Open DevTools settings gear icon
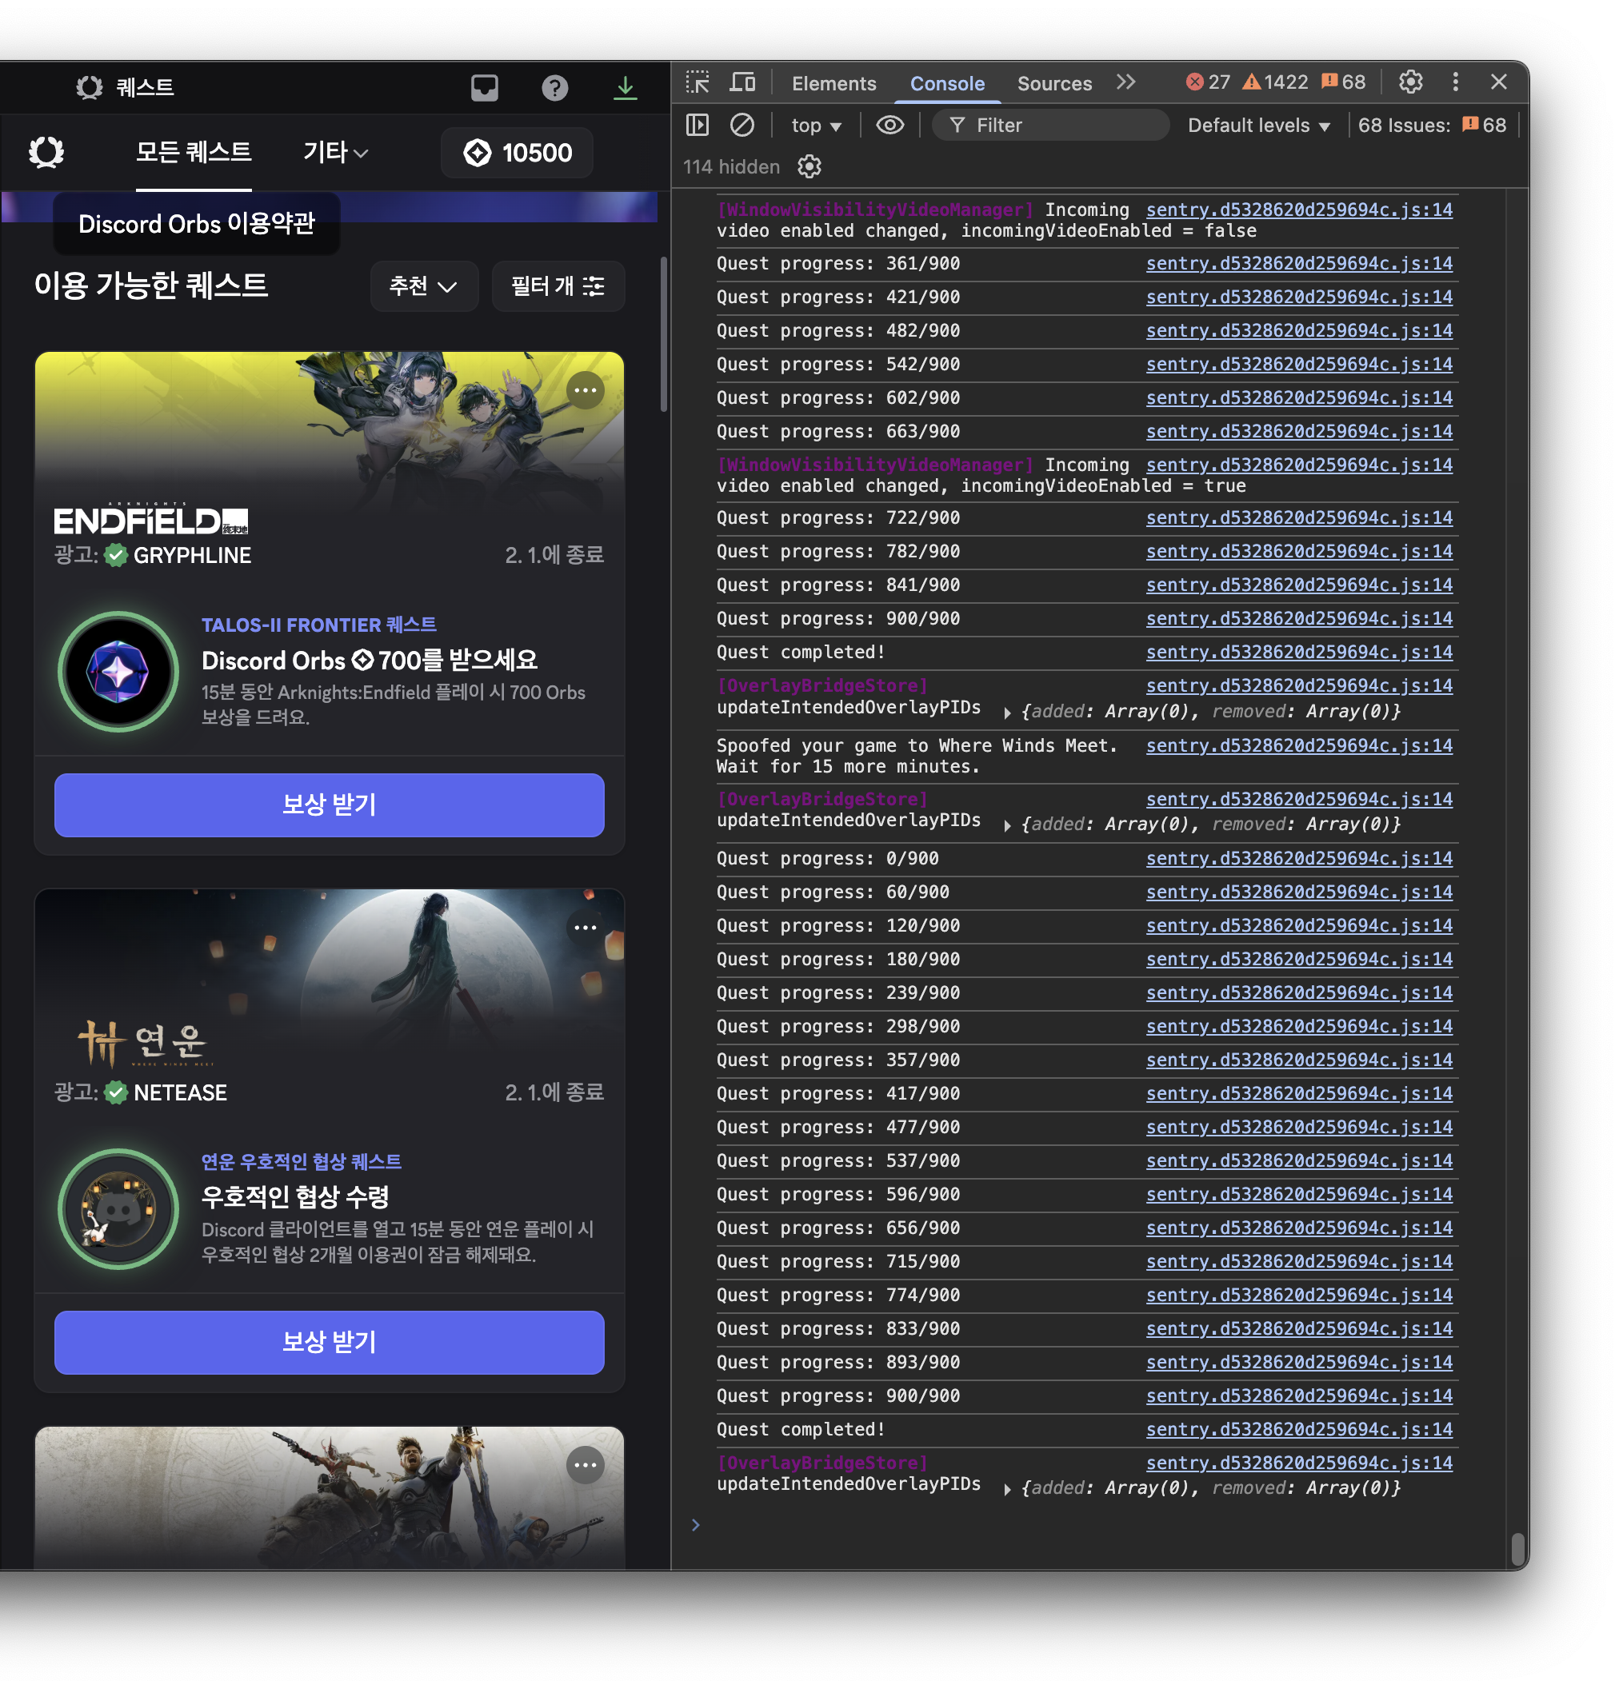 point(1410,82)
